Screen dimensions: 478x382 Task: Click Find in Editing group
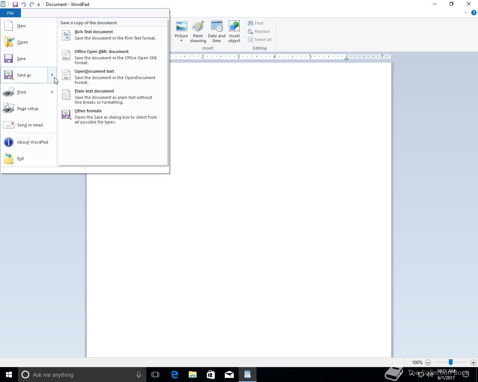click(256, 23)
